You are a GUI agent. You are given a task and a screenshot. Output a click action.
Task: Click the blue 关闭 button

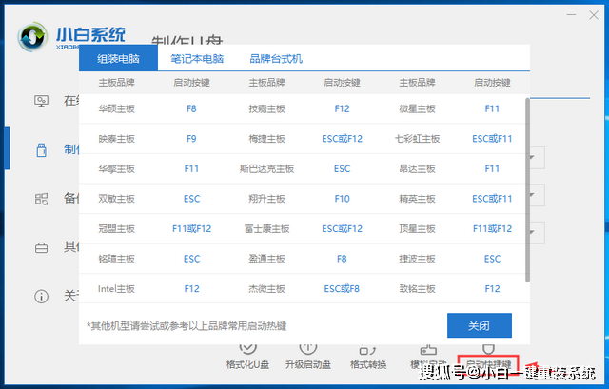click(480, 325)
